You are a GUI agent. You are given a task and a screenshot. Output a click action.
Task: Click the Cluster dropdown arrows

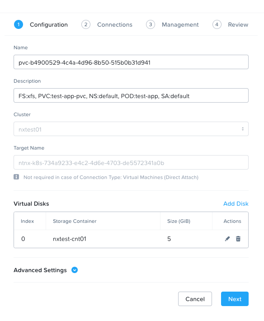242,129
